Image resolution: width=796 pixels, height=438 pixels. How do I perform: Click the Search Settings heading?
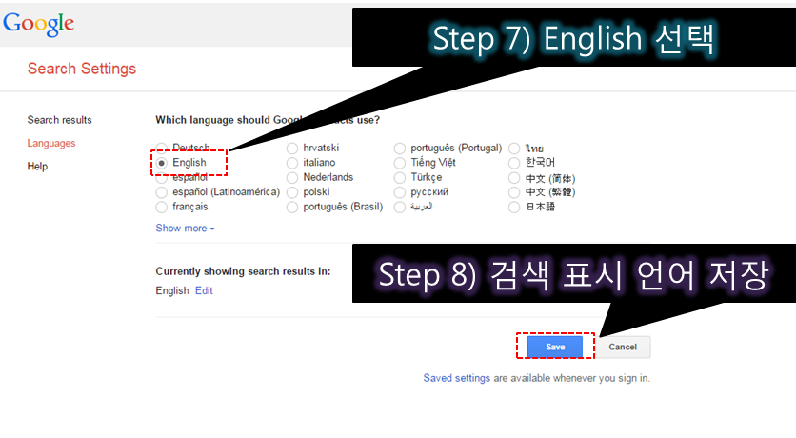click(82, 69)
